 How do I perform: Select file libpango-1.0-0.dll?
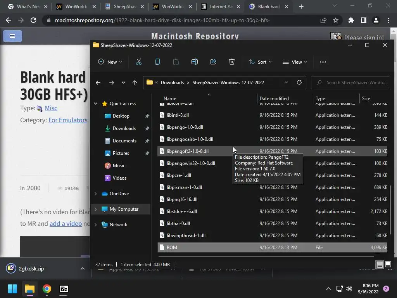pos(273,127)
